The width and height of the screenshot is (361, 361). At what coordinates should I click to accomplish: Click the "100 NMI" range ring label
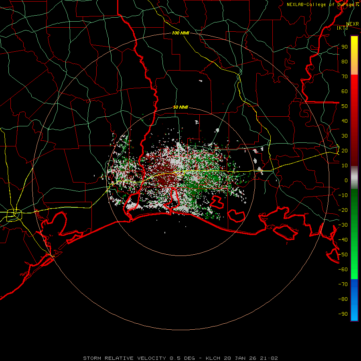tap(180, 33)
